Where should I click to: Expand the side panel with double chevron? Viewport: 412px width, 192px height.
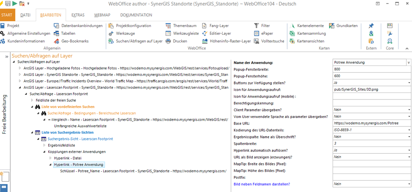click(7, 56)
